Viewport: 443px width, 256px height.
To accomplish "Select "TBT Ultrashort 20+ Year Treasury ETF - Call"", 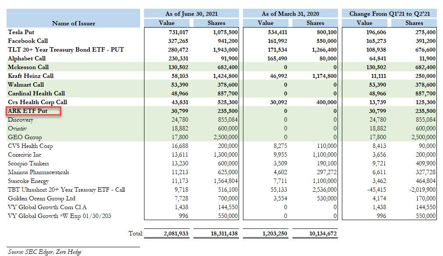I will click(67, 190).
